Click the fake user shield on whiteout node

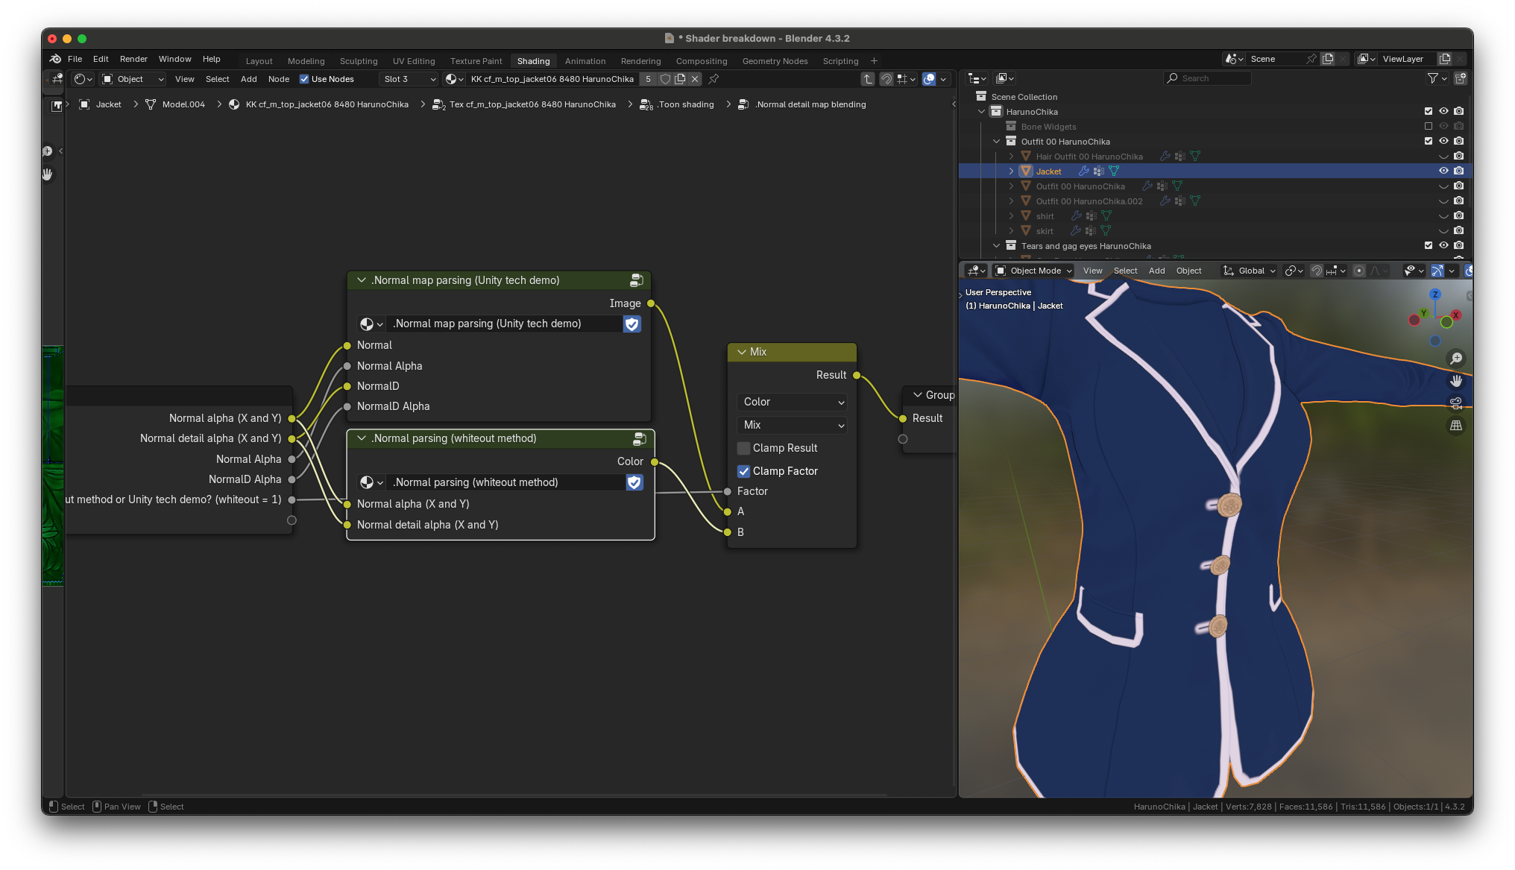634,482
